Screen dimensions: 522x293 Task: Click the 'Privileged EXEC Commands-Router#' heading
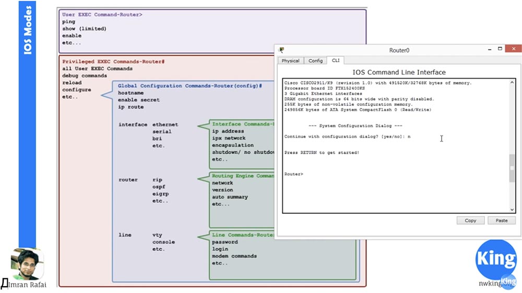[113, 62]
